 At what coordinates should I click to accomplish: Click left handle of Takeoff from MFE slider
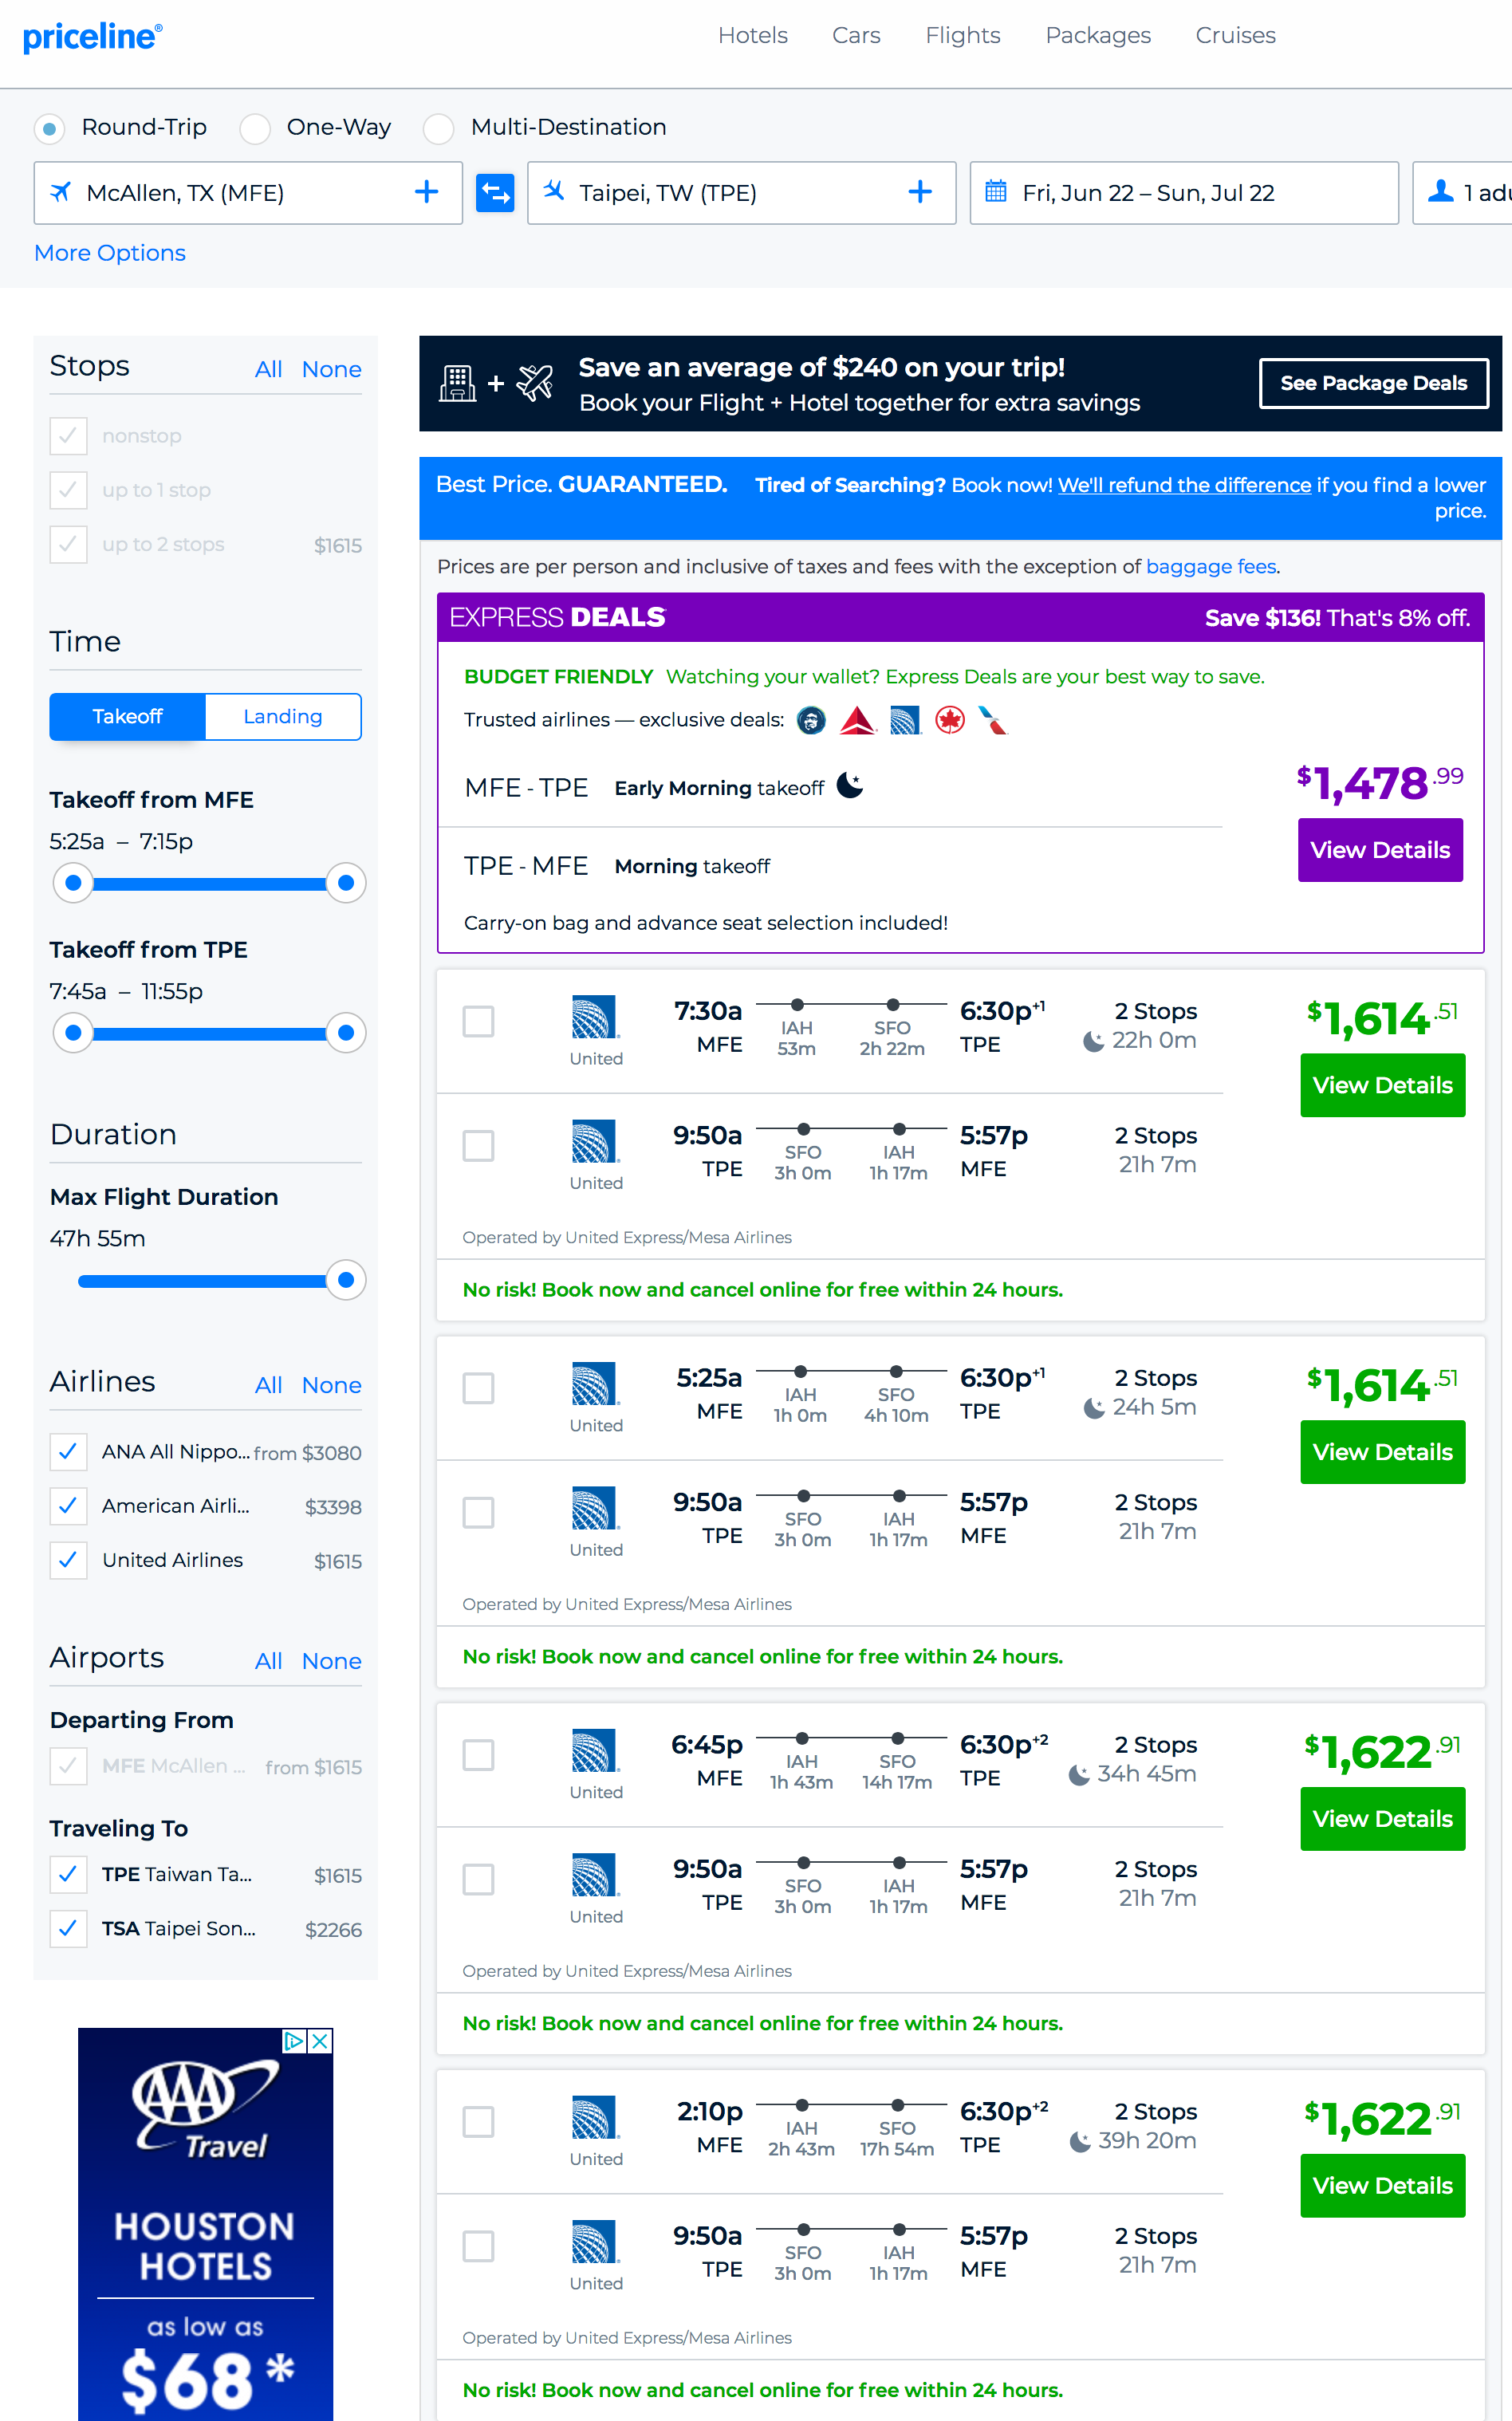(73, 883)
